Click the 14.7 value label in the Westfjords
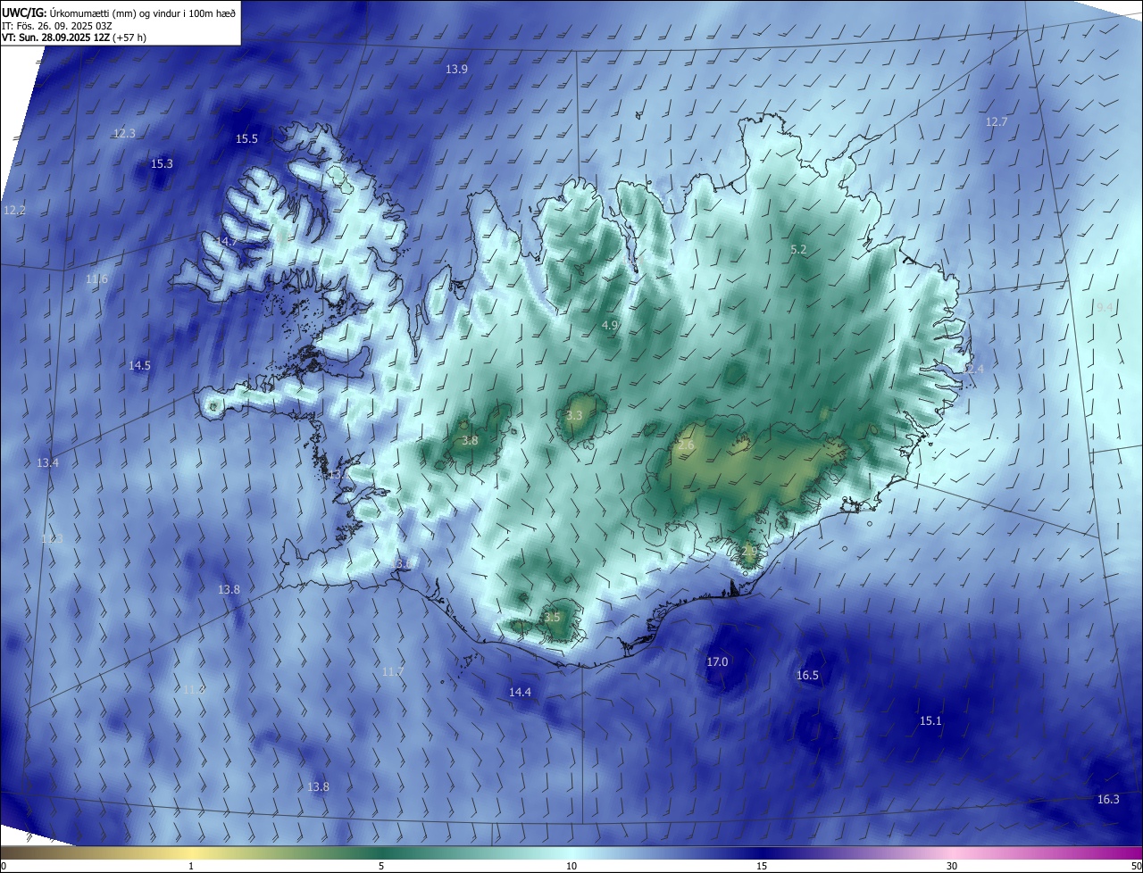1143x873 pixels. coord(226,242)
